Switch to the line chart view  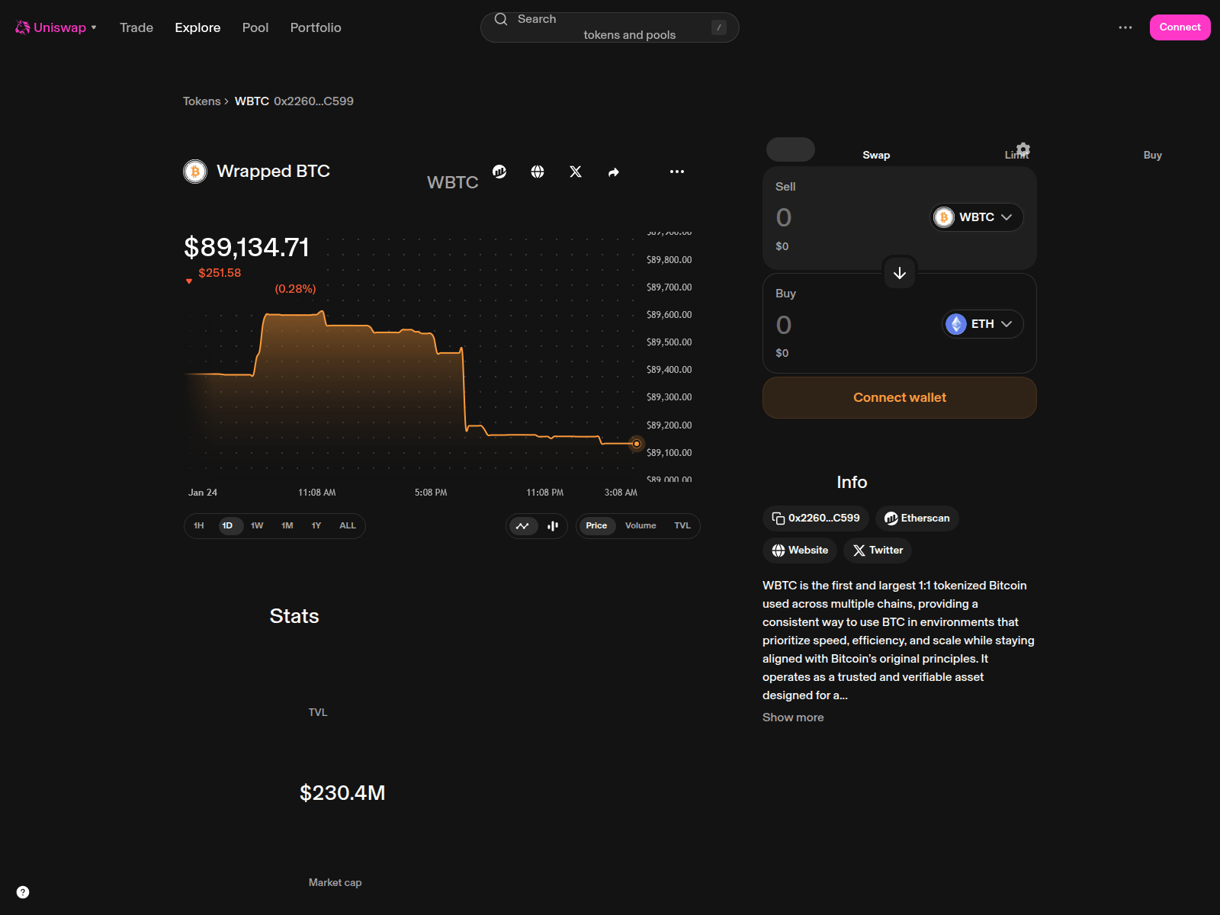522,526
